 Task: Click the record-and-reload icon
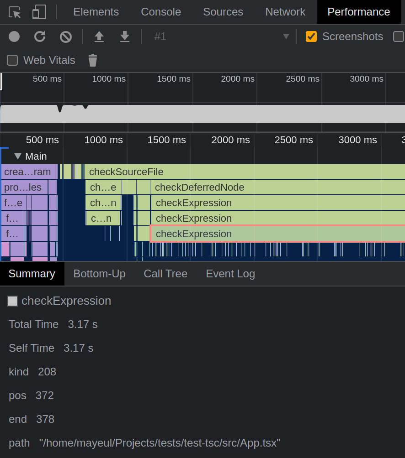click(x=40, y=36)
